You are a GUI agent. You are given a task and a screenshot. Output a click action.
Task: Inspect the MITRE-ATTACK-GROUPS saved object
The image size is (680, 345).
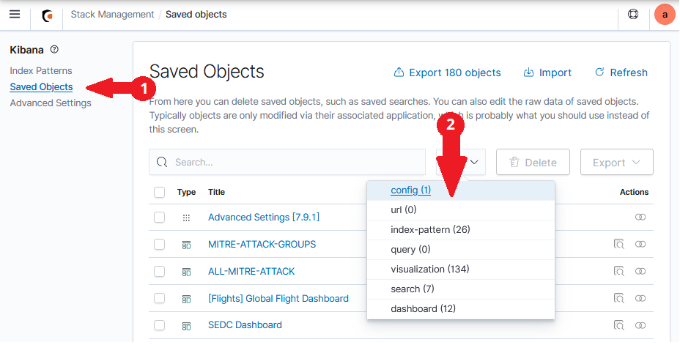619,244
